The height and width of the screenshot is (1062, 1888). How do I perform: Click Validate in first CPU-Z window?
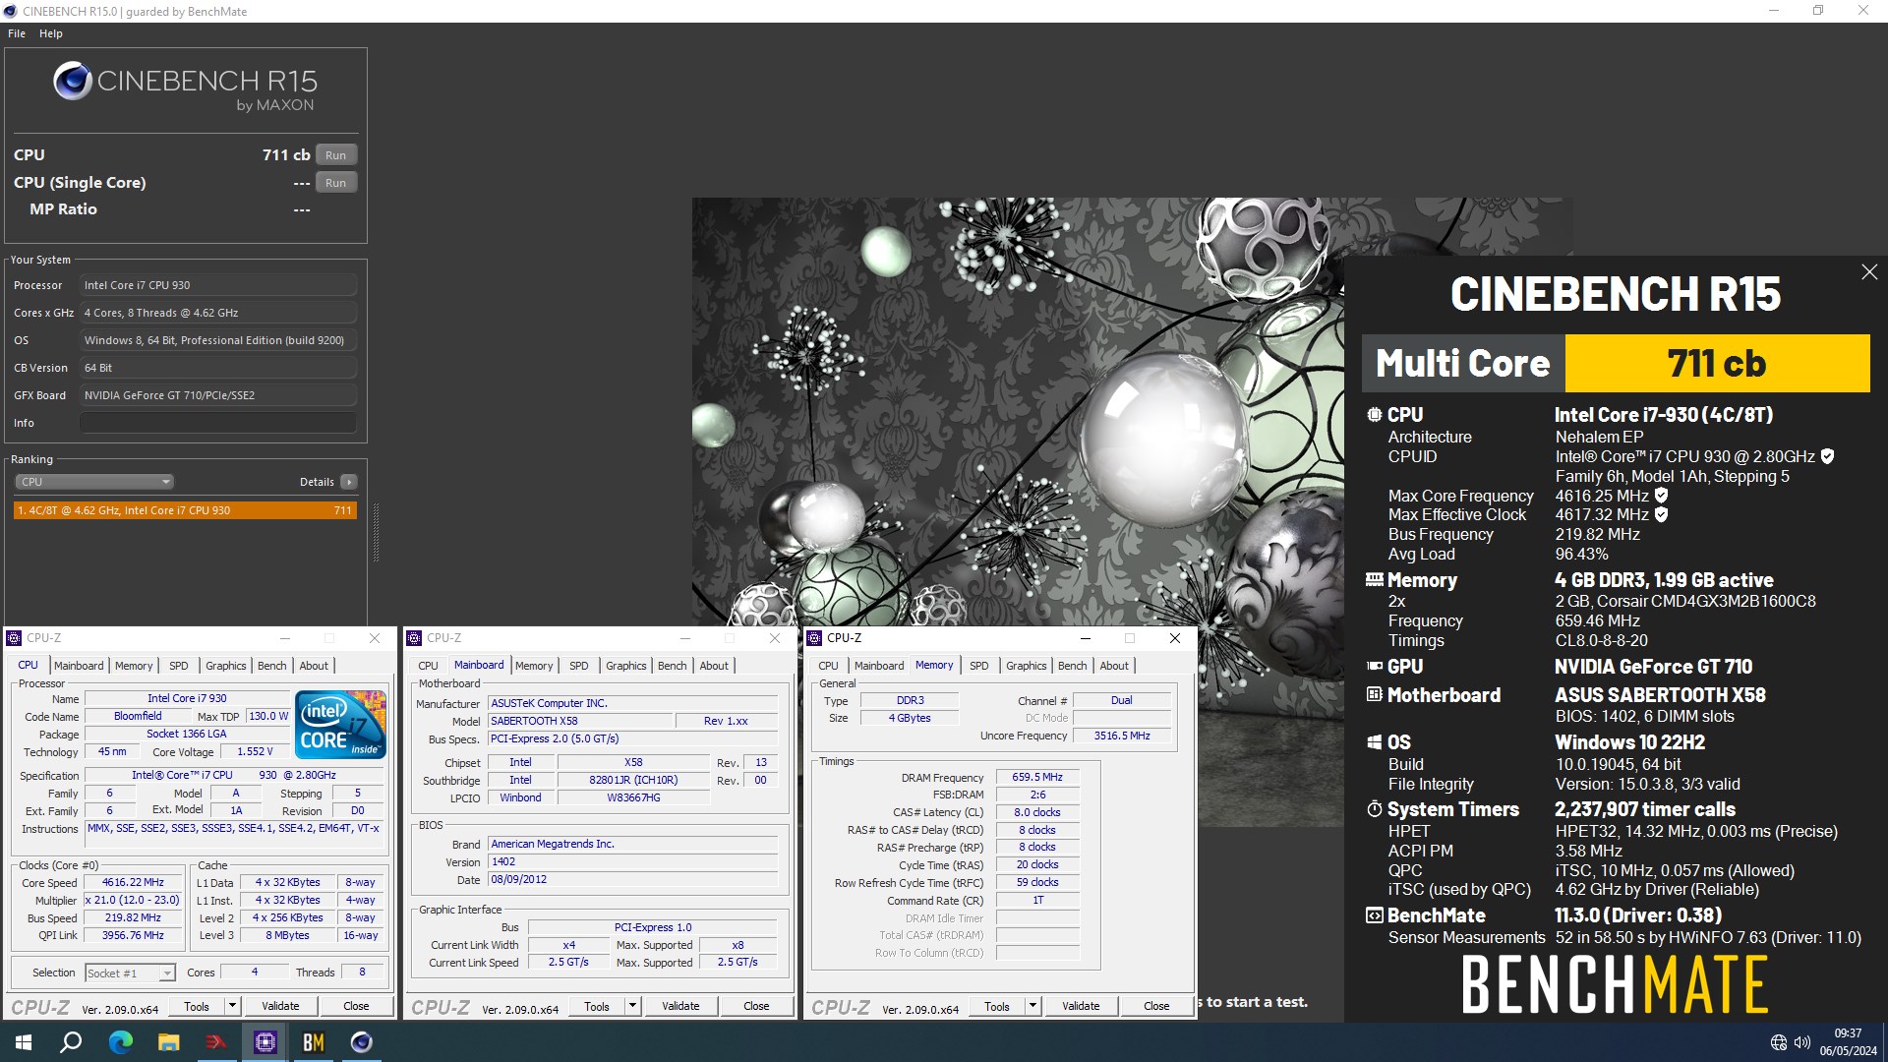coord(280,1006)
